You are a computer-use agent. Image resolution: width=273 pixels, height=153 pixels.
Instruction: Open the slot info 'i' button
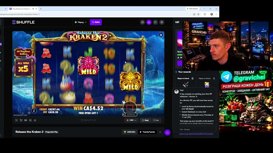[x=34, y=111]
